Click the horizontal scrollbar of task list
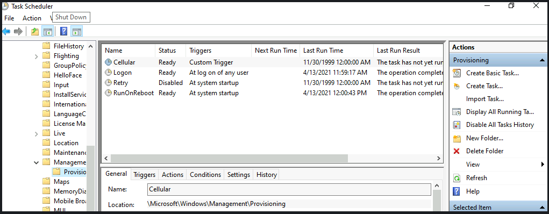The image size is (549, 214). tap(230, 158)
